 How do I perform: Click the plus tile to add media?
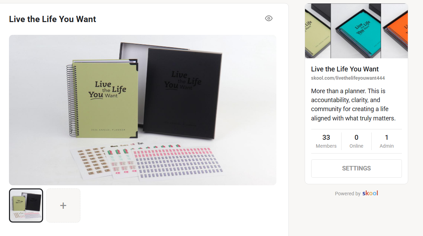tap(63, 205)
